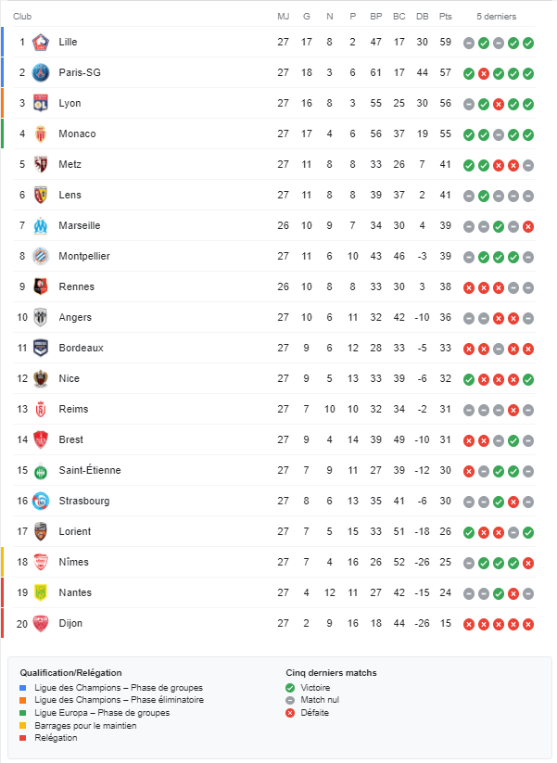Open the Paris-SG club logo
Screen dimensions: 557x763
[x=41, y=73]
